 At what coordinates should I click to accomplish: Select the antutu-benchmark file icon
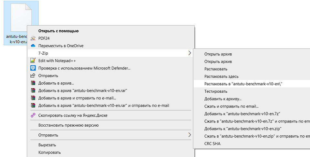21,18
